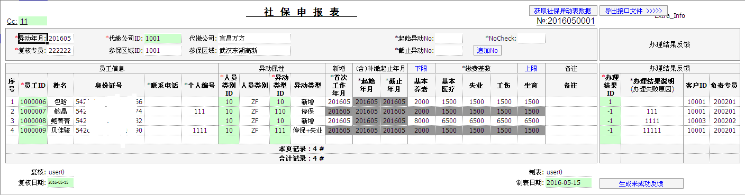Click the 下限 link header
745x195 pixels.
coord(421,69)
